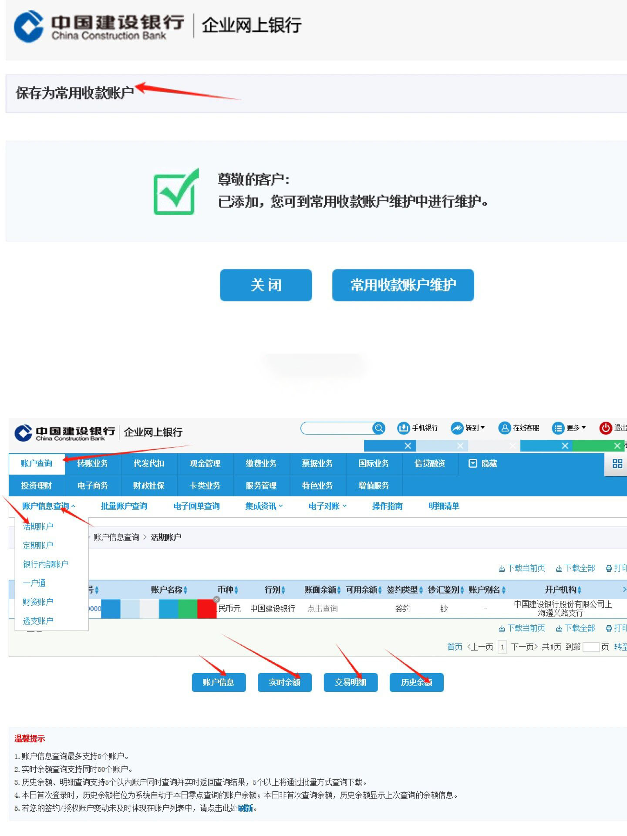Sort by the 开户机构 column arrows
The width and height of the screenshot is (627, 836).
pos(579,590)
